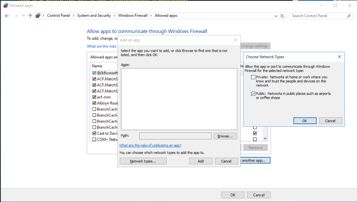Click the Path text field

tap(175, 136)
